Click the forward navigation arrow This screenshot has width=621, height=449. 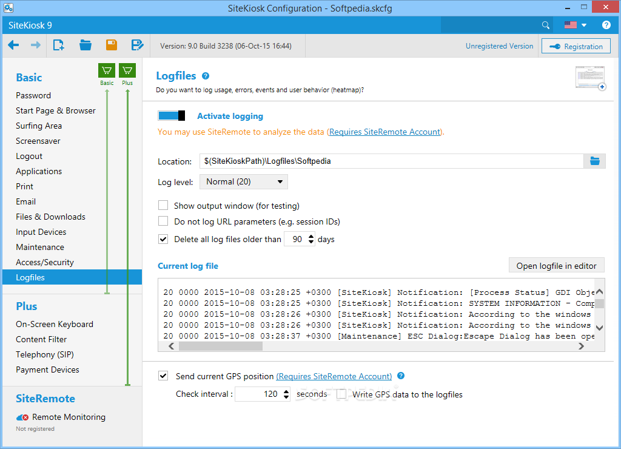click(x=36, y=45)
